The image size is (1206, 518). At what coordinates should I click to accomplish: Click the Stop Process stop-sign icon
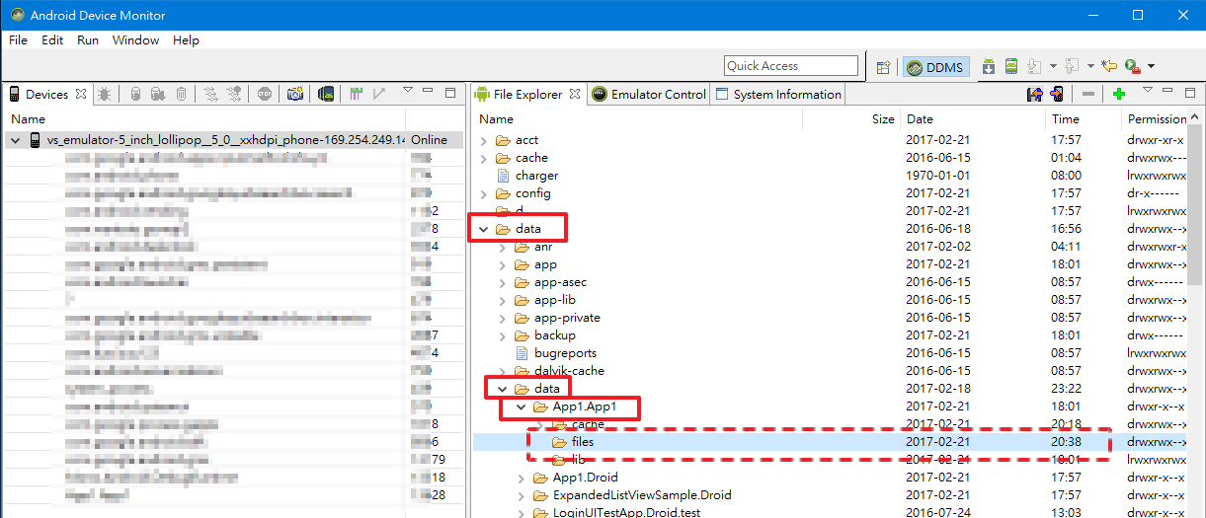[265, 94]
